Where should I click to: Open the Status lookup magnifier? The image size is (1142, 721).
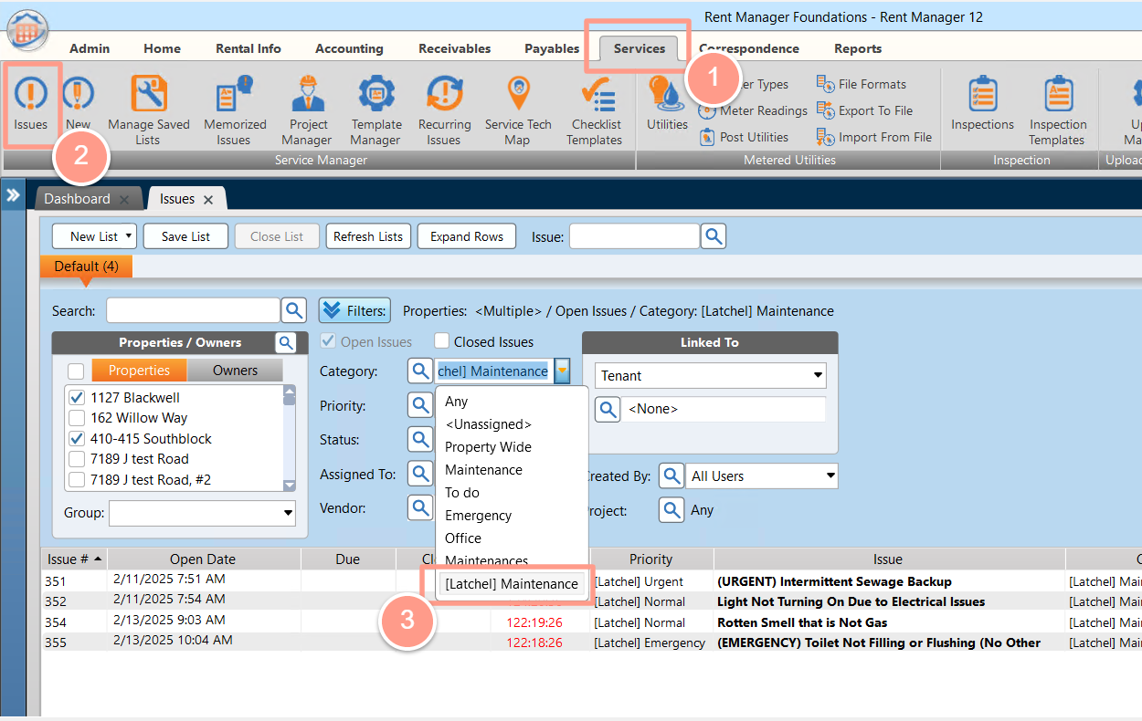(x=419, y=439)
